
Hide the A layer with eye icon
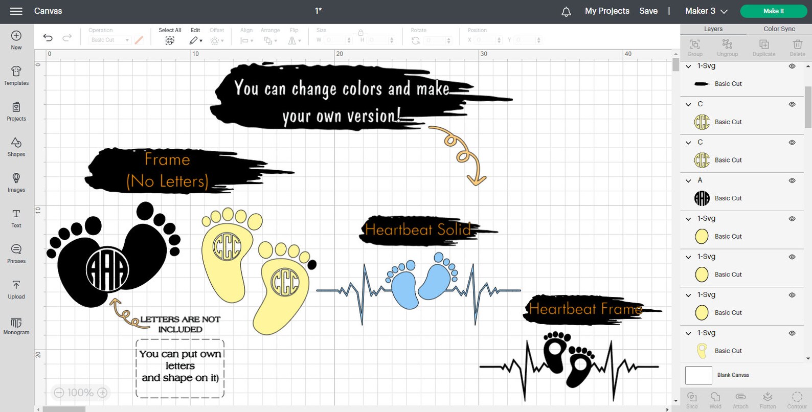(792, 180)
